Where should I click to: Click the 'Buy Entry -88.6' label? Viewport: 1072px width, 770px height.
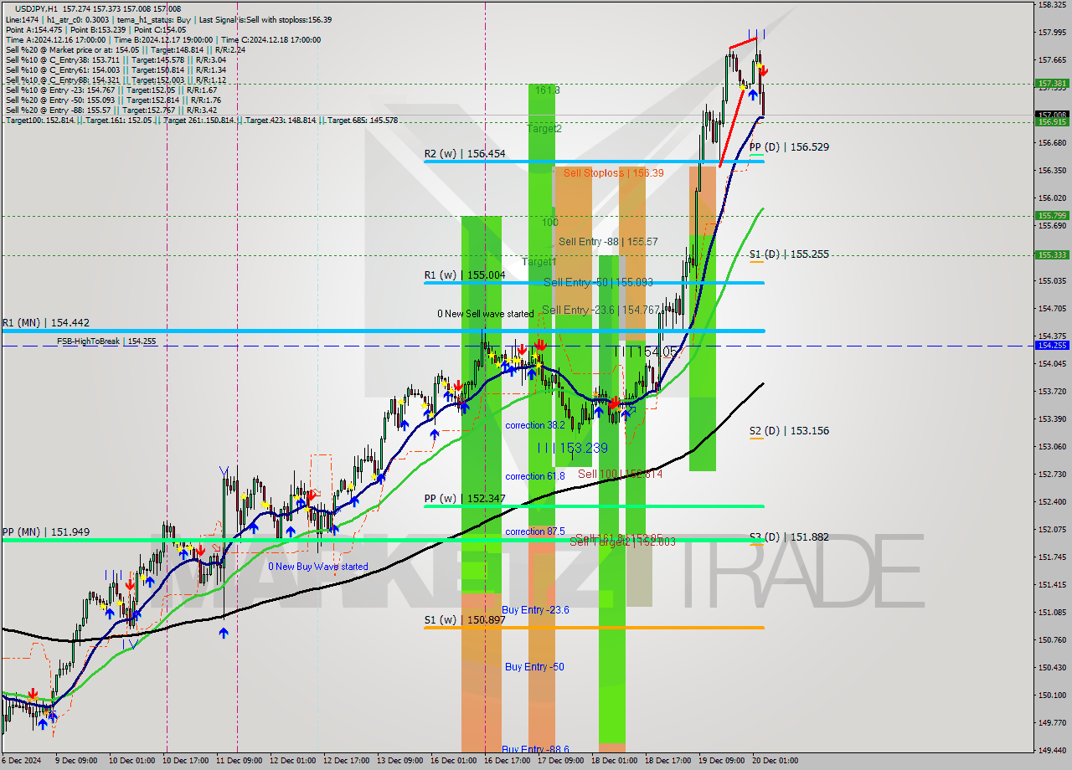[x=536, y=749]
